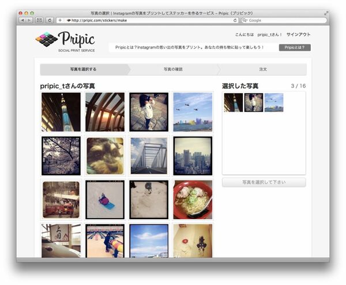Click the Pripicとは？Instagram description banner text
Image resolution: width=346 pixels, height=285 pixels.
190,47
